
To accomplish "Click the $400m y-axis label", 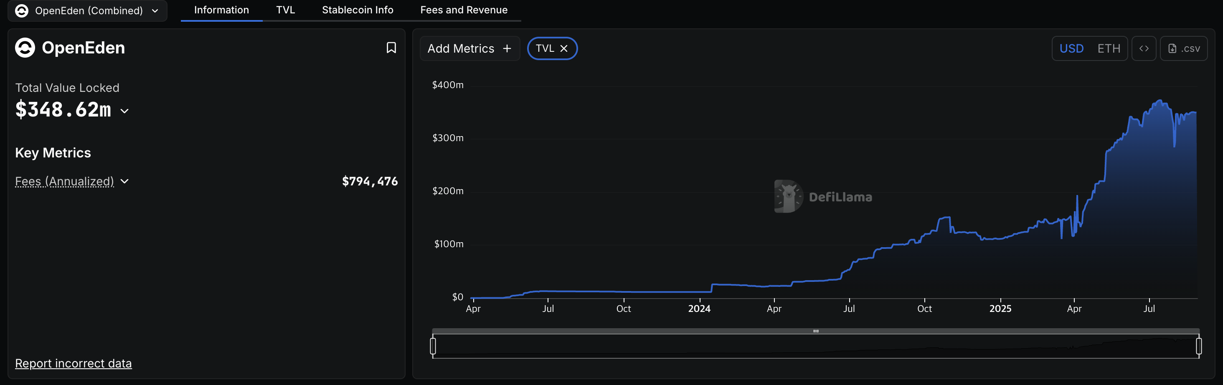I will tap(448, 85).
